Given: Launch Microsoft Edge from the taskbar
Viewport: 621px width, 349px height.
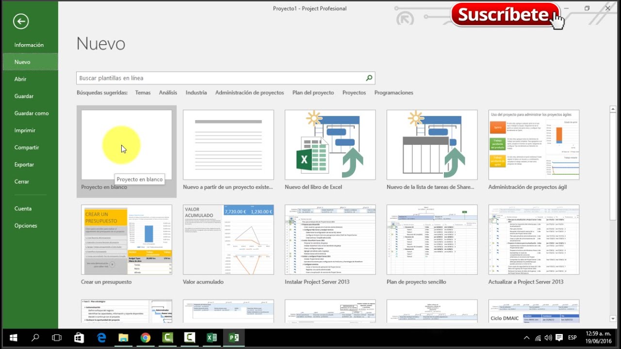Looking at the screenshot, I should (x=101, y=337).
